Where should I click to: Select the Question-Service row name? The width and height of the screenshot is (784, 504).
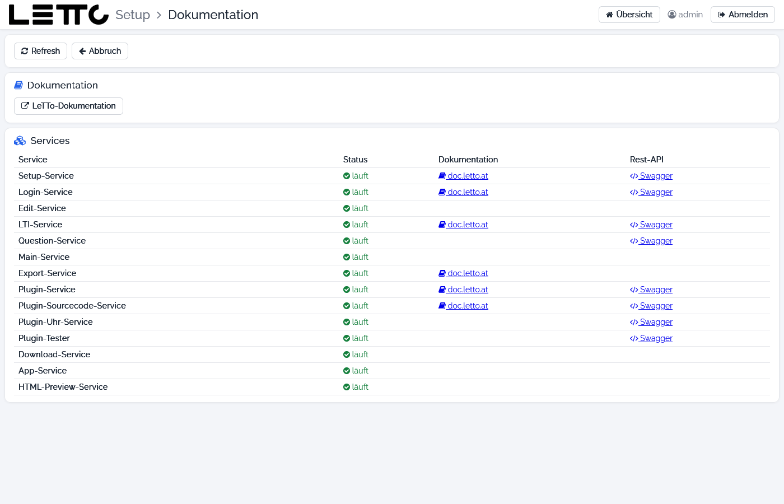click(52, 241)
